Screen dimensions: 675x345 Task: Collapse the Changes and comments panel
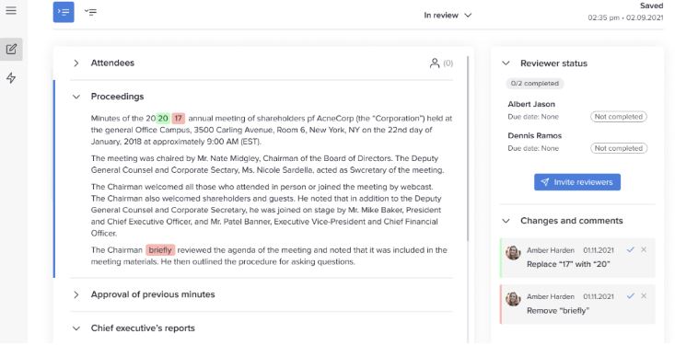coord(506,221)
